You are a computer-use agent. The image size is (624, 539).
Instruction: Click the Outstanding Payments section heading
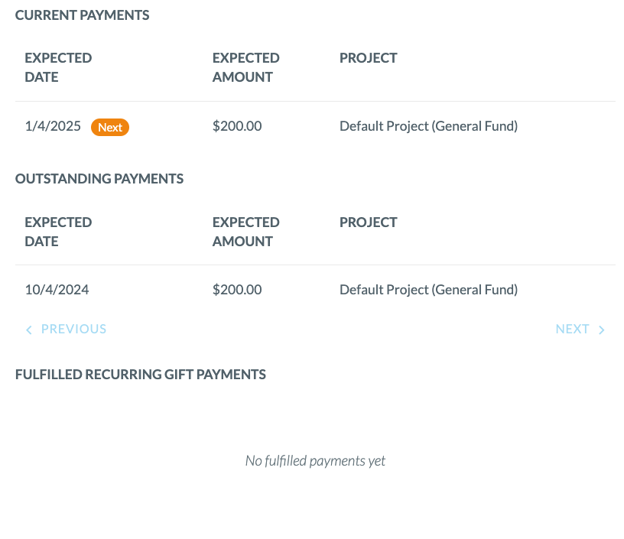pos(99,179)
